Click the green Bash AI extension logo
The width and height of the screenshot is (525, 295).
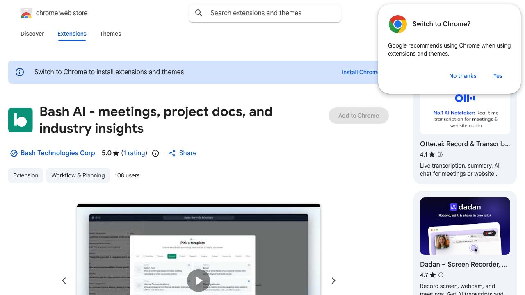click(21, 120)
